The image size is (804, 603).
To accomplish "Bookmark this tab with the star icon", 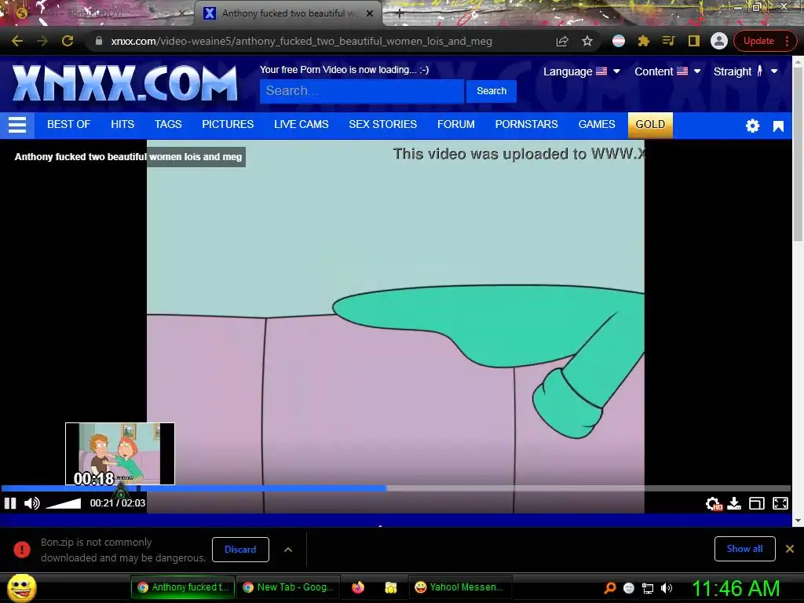I will pos(587,41).
